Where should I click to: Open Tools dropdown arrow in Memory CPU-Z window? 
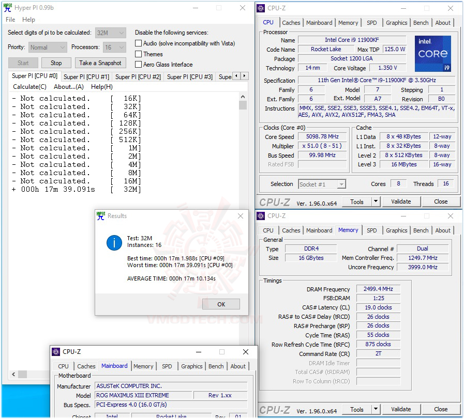(x=376, y=409)
